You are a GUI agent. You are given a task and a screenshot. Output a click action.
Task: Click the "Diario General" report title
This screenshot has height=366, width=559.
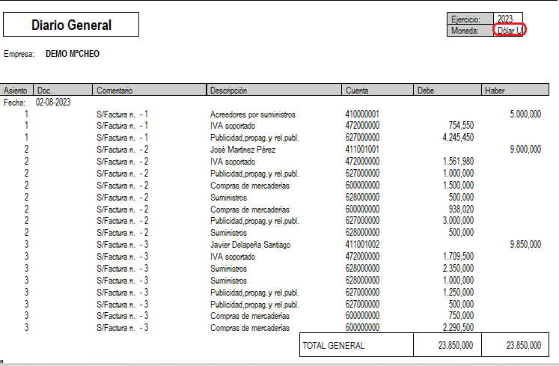(71, 25)
